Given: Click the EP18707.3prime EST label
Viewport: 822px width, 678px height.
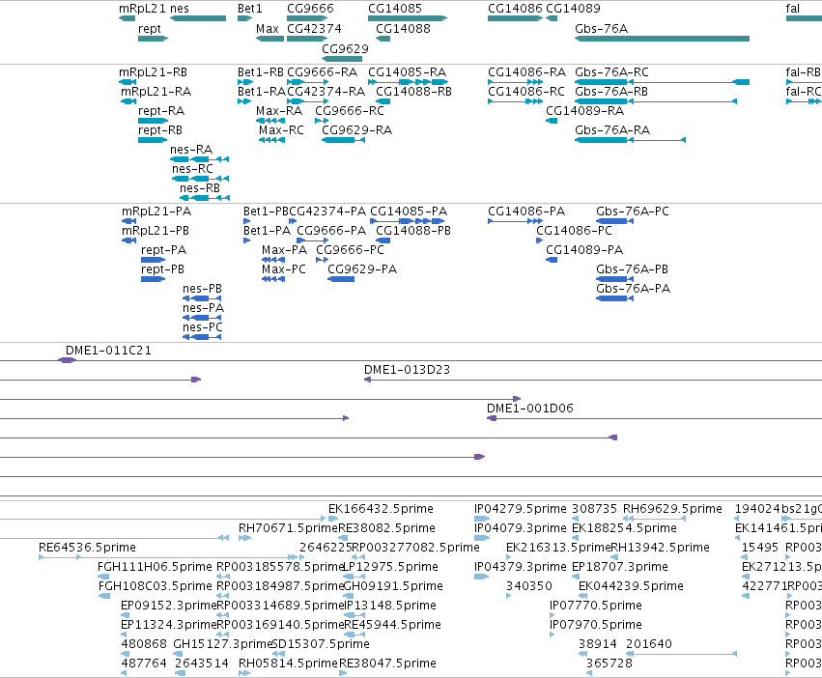Looking at the screenshot, I should point(620,567).
